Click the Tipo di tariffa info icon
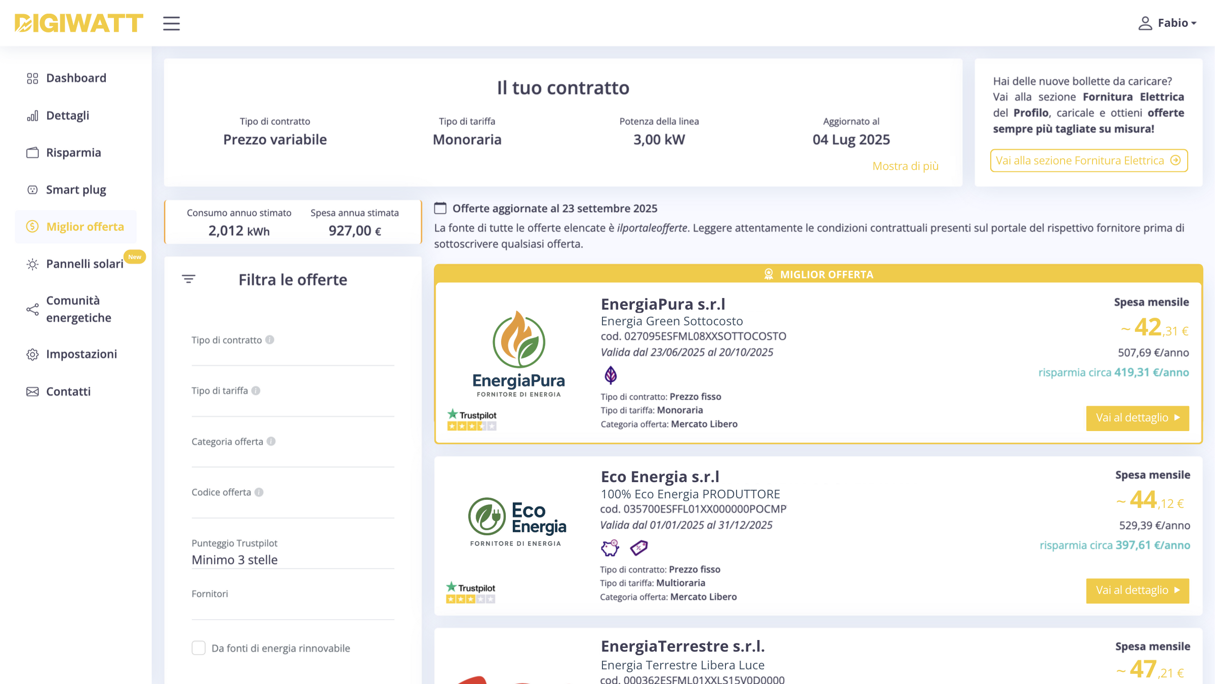Image resolution: width=1215 pixels, height=684 pixels. point(256,391)
